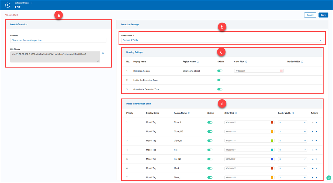Disable the Outside the Detection Zone switch
The image size is (333, 183).
[x=220, y=89]
